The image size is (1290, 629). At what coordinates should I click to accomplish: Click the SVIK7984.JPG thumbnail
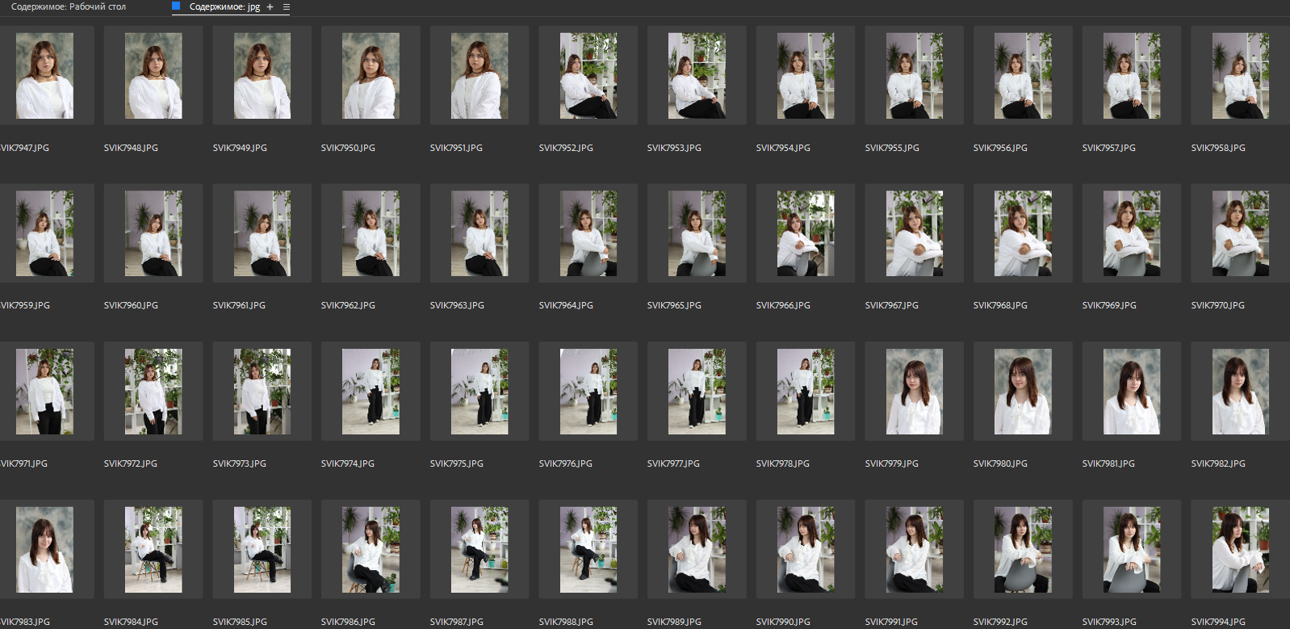(x=153, y=550)
